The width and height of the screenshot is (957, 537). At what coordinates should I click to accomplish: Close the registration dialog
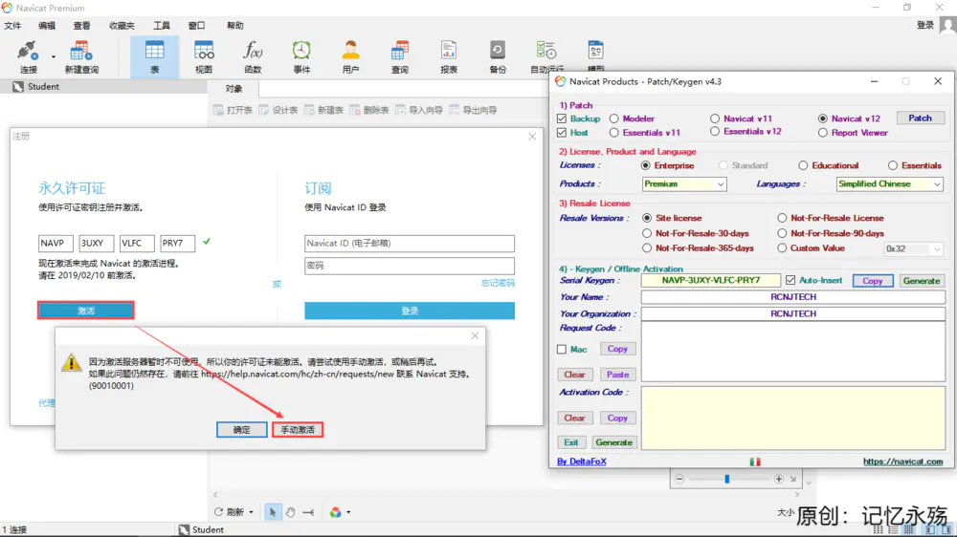tap(532, 137)
